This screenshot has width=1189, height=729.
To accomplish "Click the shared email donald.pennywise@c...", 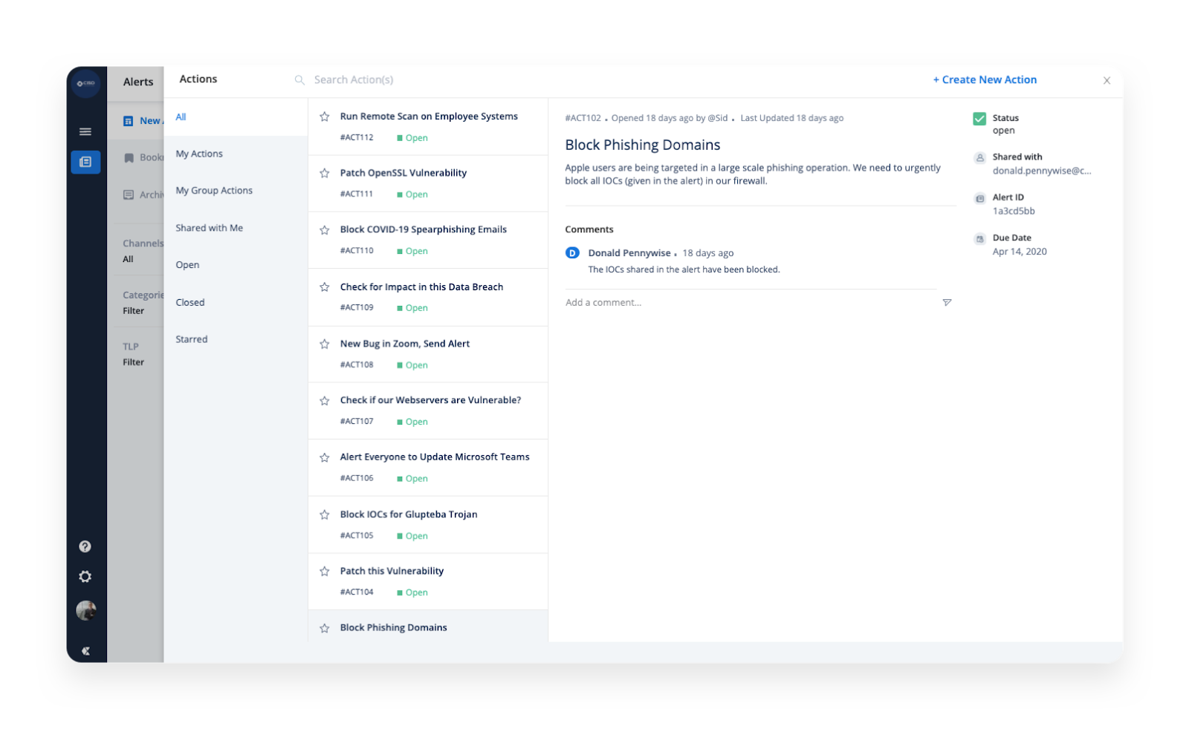I will [1042, 171].
